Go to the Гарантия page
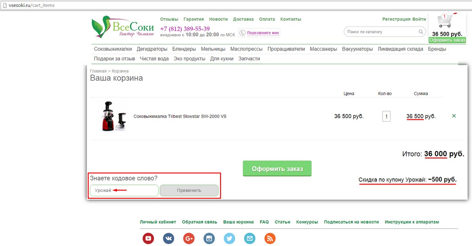This screenshot has height=246, width=472. [194, 19]
